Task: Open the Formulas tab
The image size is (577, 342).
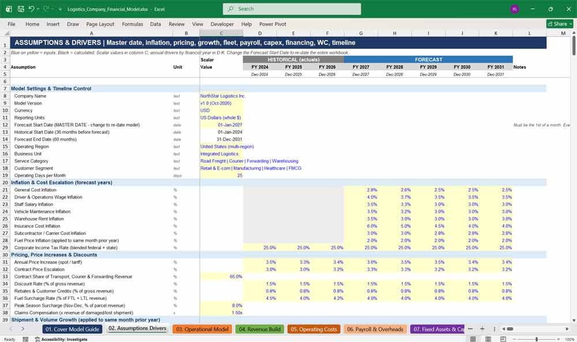Action: (x=133, y=24)
